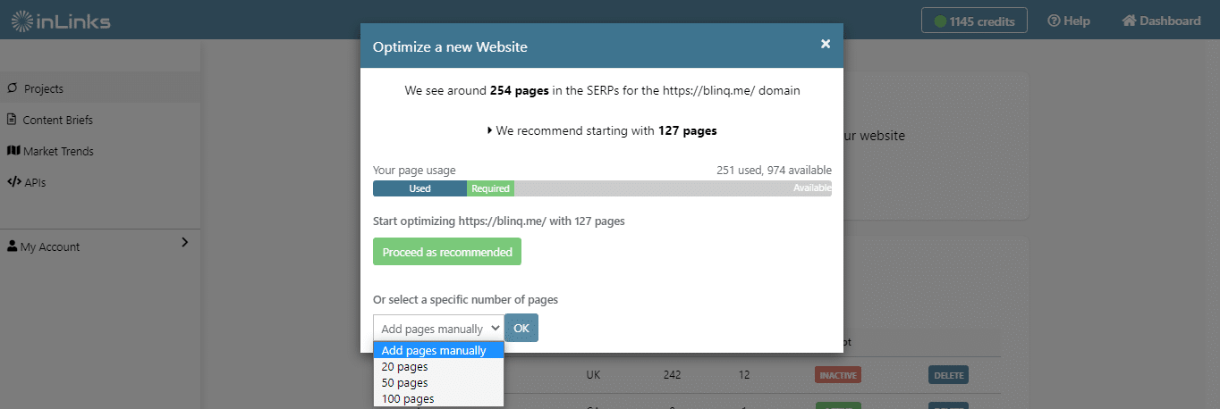Expand the recommendation disclosure triangle
The image size is (1220, 409).
[x=490, y=130]
